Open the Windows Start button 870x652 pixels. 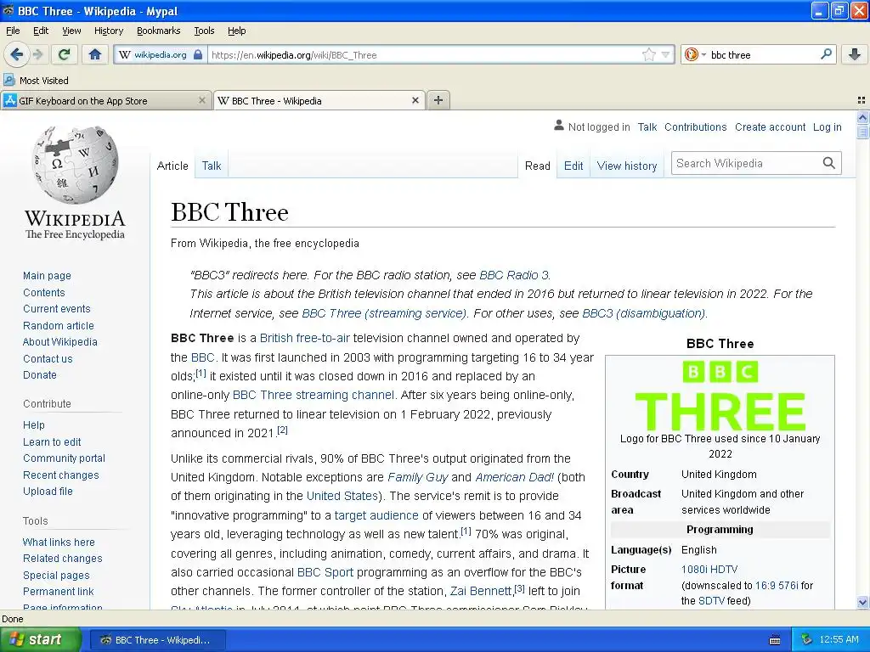pos(40,640)
